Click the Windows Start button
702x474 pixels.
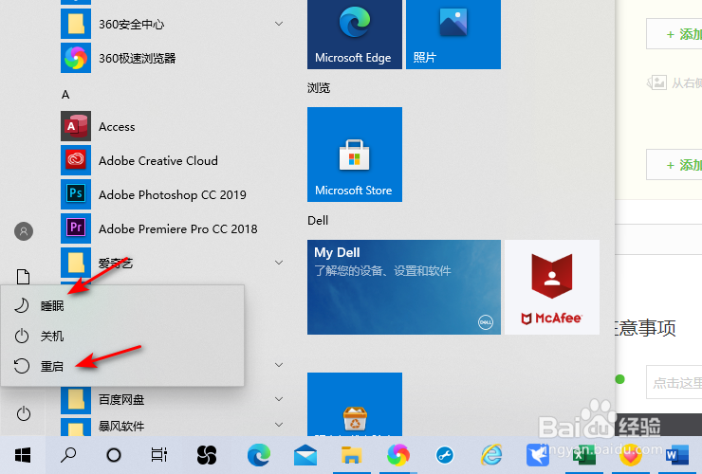pyautogui.click(x=23, y=455)
